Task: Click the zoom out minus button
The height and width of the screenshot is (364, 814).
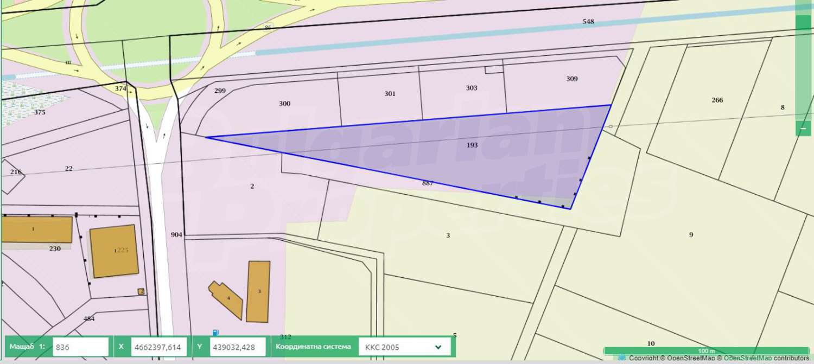Action: (x=803, y=128)
